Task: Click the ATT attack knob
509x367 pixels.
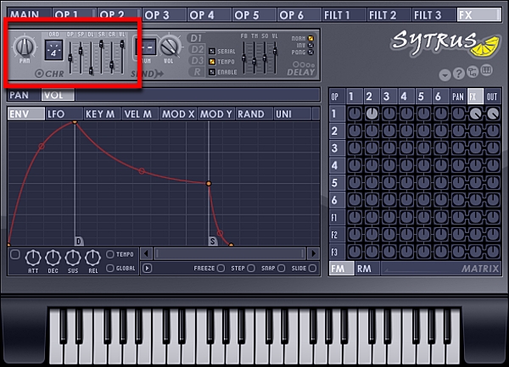Action: 33,258
